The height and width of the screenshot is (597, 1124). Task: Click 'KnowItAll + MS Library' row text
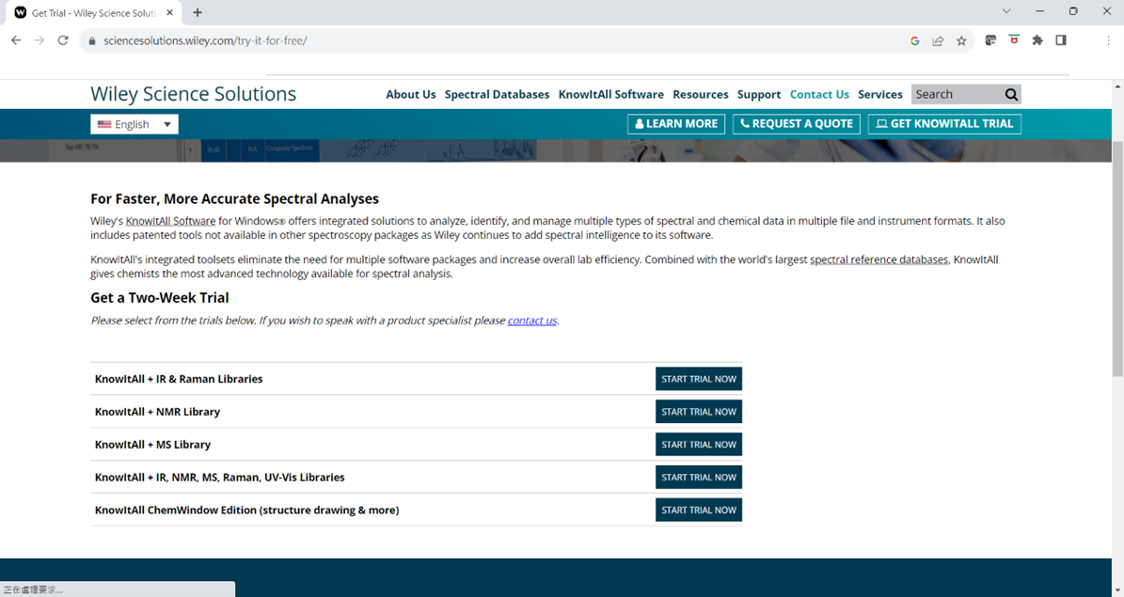pyautogui.click(x=152, y=445)
